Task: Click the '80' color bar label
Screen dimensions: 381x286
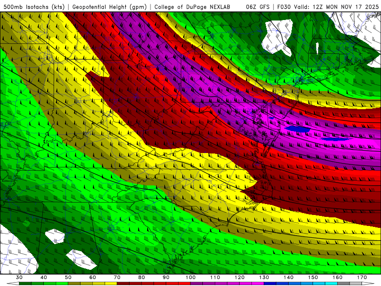Action: pyautogui.click(x=141, y=277)
